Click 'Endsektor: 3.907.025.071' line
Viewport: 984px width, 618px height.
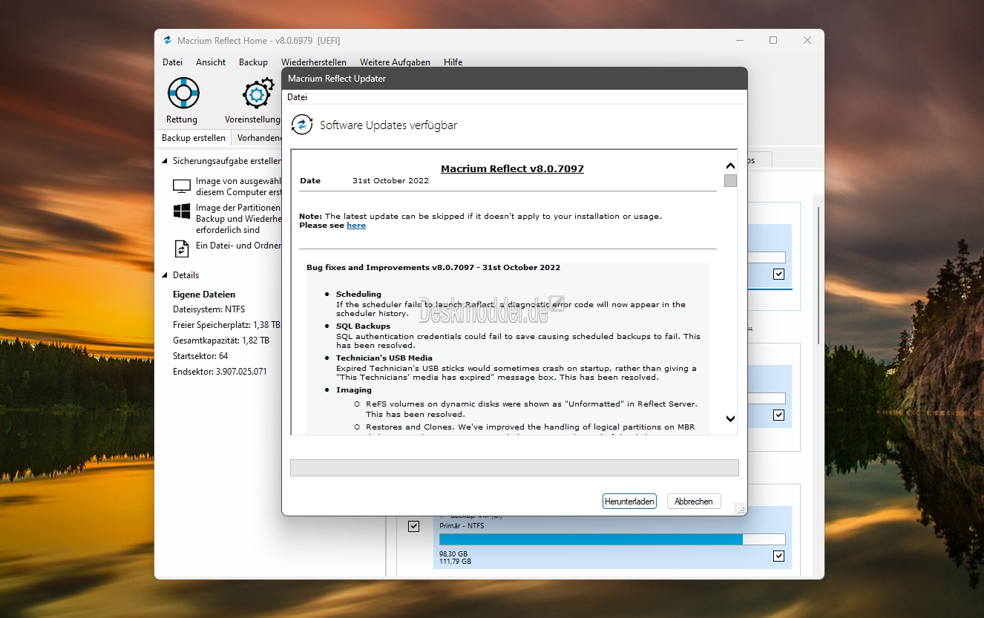click(x=220, y=372)
